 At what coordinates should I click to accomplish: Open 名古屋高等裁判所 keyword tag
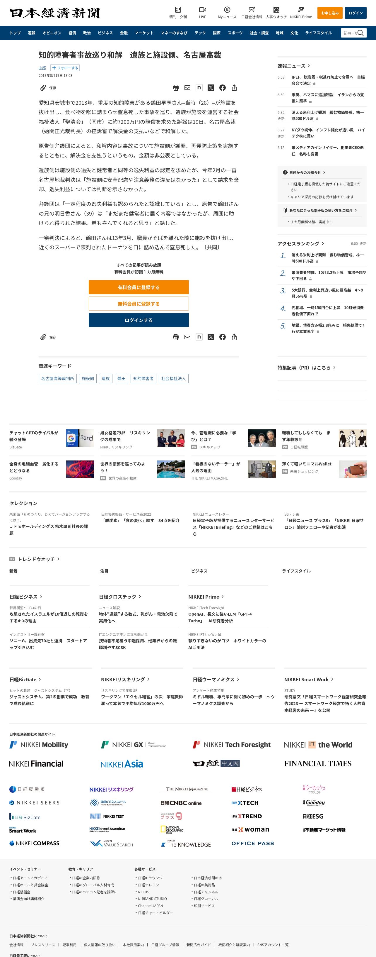click(57, 379)
